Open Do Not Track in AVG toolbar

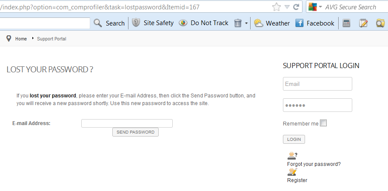(203, 23)
